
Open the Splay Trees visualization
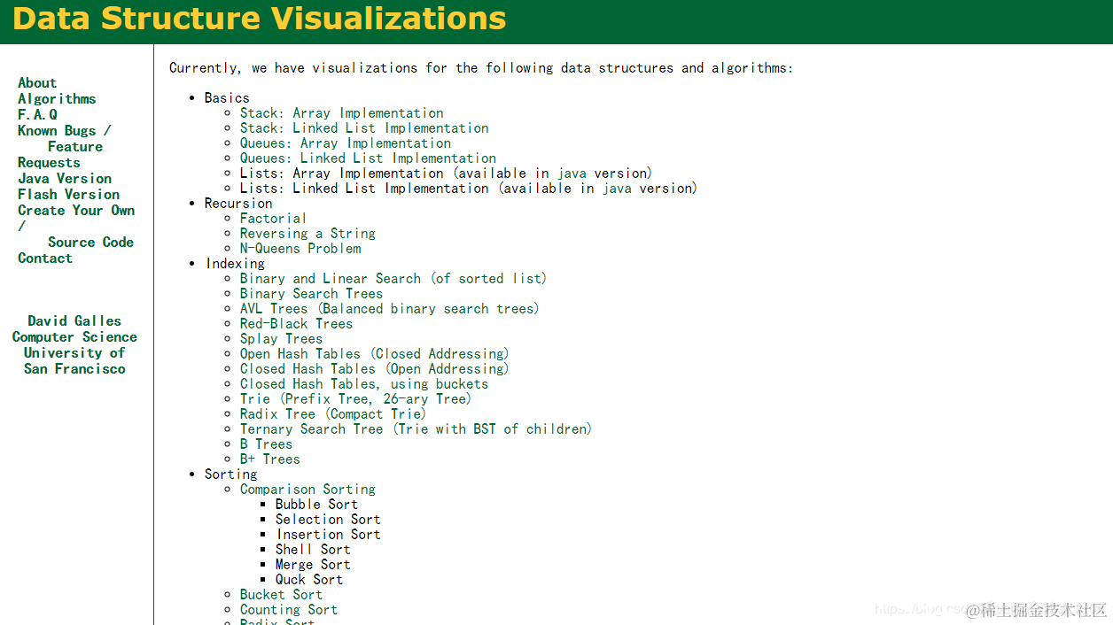(281, 339)
